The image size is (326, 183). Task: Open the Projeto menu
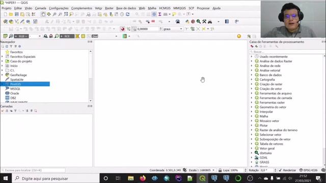click(x=7, y=8)
